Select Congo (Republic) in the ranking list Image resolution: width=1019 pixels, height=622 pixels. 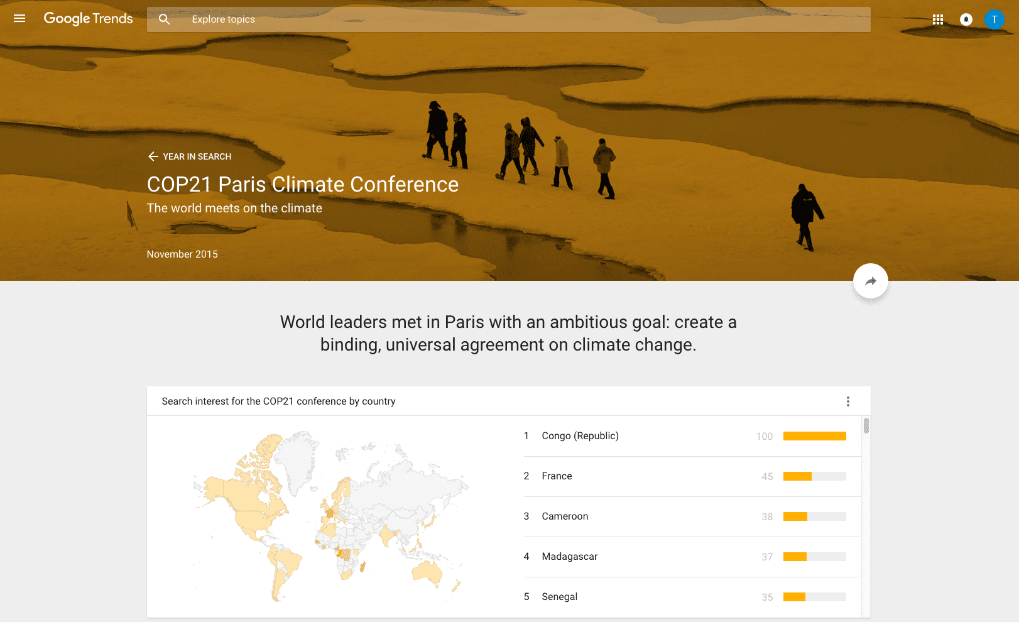pyautogui.click(x=580, y=436)
